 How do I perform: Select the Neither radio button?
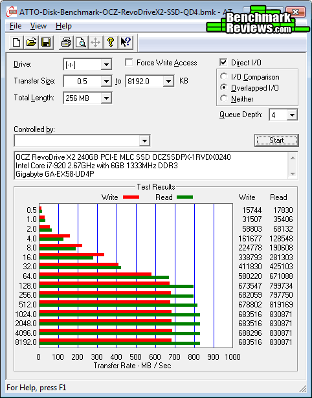click(224, 98)
